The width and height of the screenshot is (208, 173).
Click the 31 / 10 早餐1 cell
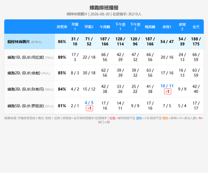(75, 41)
